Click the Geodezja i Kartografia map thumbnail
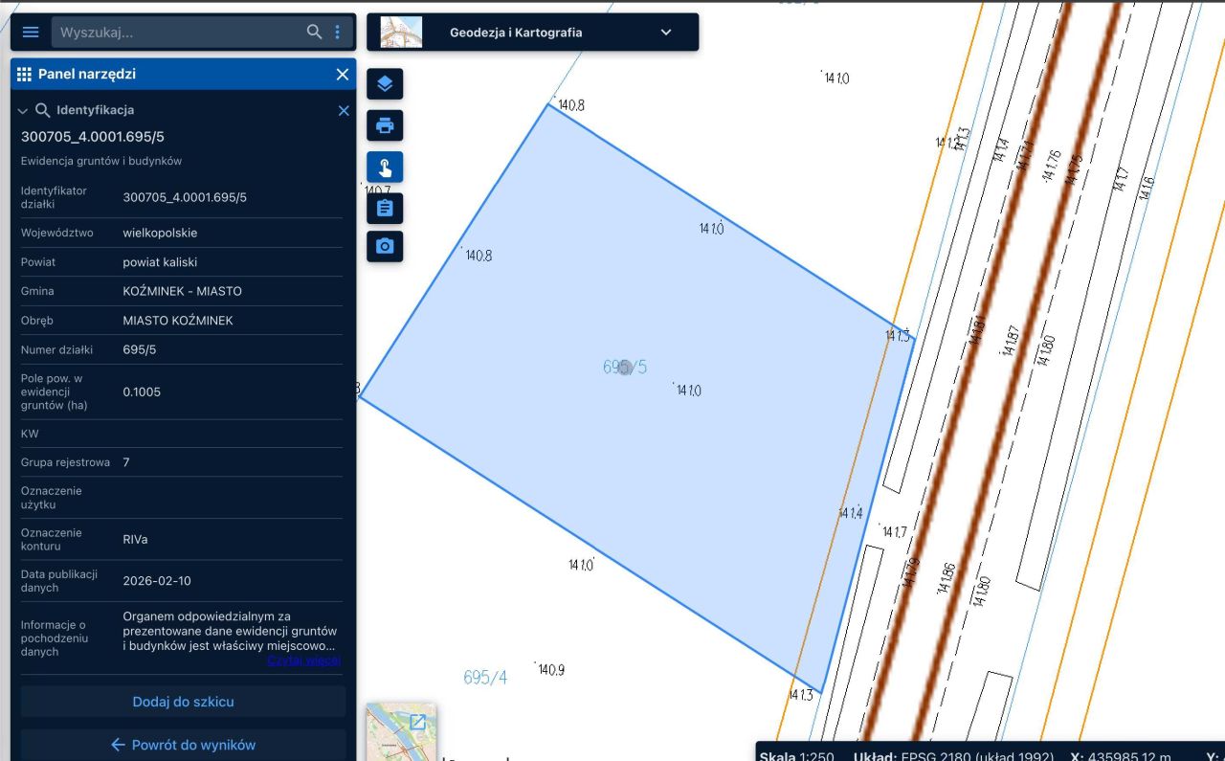This screenshot has width=1225, height=761. click(401, 32)
